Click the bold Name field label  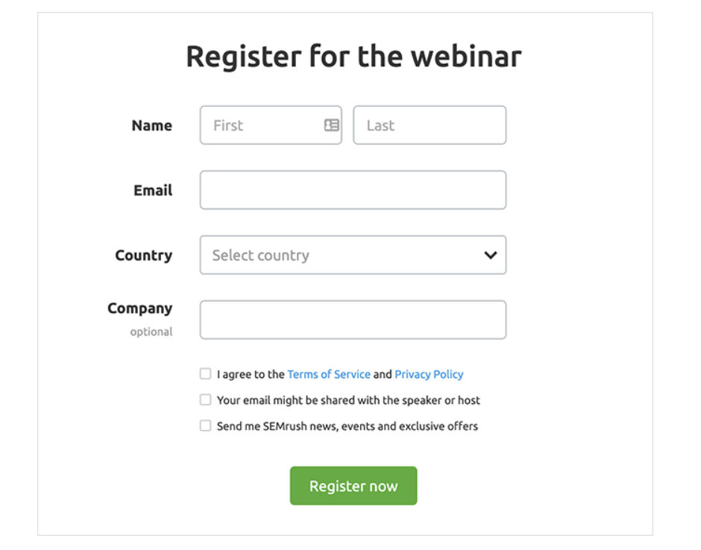pyautogui.click(x=151, y=125)
